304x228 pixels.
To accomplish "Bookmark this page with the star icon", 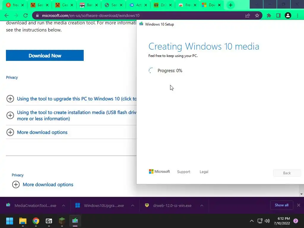I will tap(257, 15).
